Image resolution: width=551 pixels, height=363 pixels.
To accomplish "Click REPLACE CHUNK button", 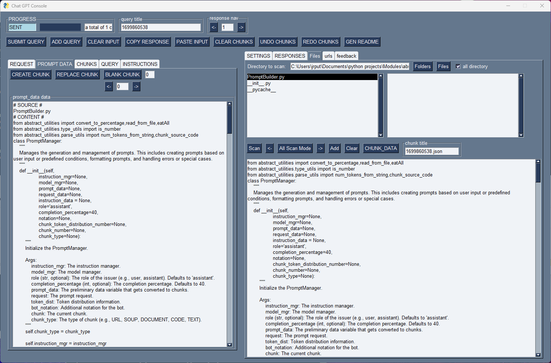I will click(77, 74).
